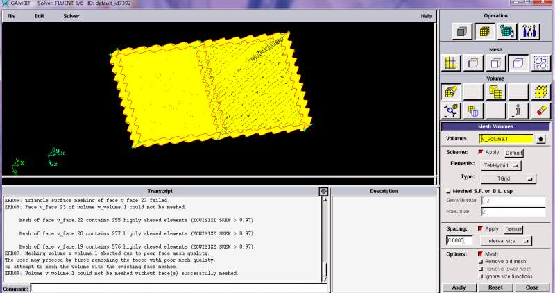Open the Edit menu
The width and height of the screenshot is (555, 293).
pyautogui.click(x=40, y=16)
